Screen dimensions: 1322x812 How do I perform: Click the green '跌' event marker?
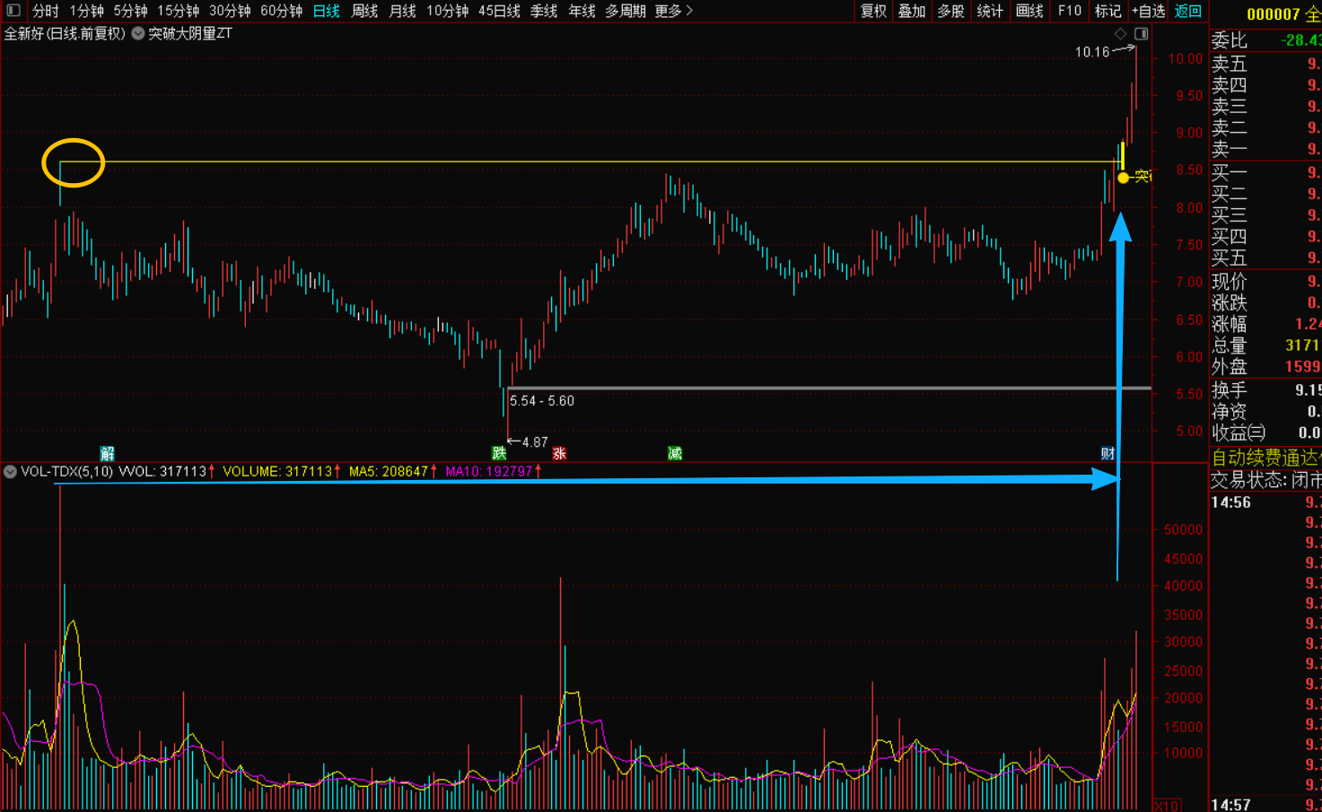499,453
